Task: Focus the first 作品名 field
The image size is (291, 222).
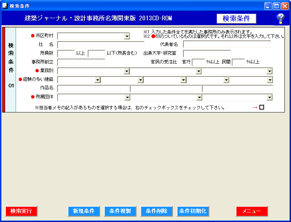Action: pos(93,88)
